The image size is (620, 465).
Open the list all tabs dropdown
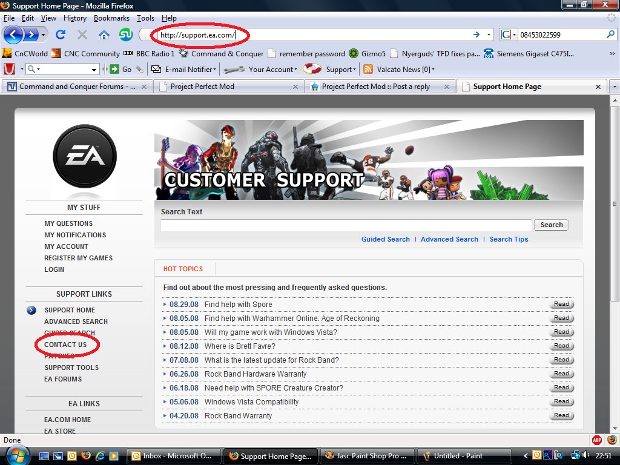pyautogui.click(x=615, y=86)
